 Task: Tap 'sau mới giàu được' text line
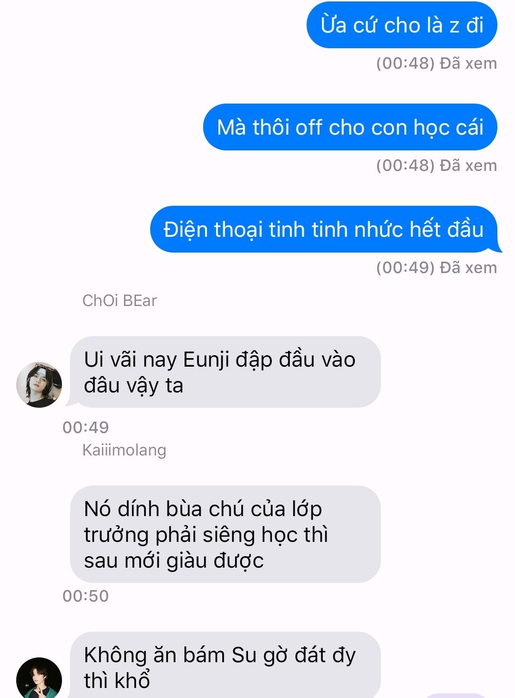click(x=174, y=561)
